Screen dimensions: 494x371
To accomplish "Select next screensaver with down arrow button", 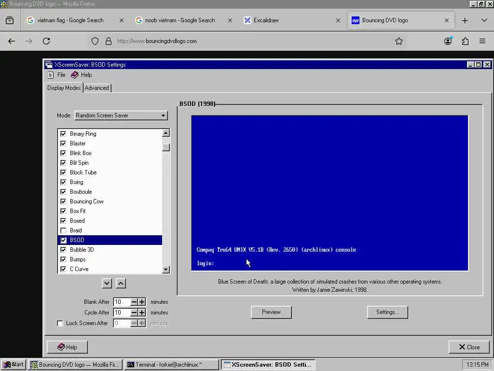I will [x=107, y=283].
